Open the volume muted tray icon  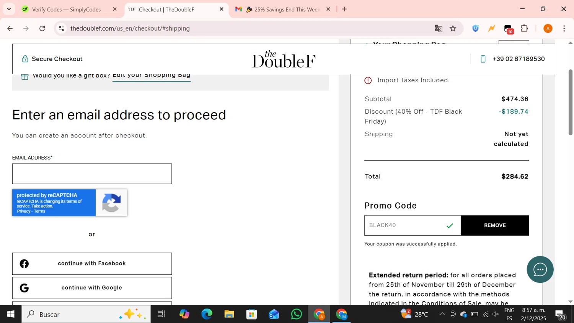tap(496, 314)
